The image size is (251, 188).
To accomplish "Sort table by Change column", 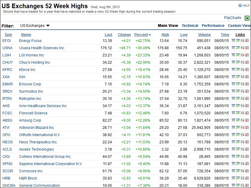I will coord(124,35).
